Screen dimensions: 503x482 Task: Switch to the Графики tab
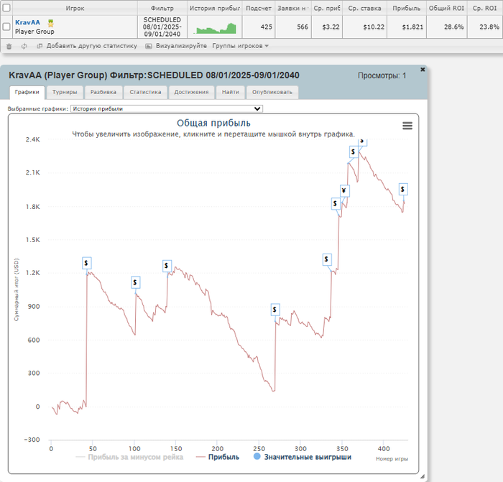(27, 93)
